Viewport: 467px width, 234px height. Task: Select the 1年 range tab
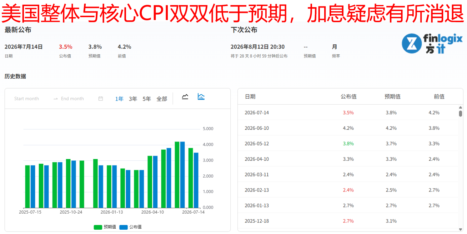[x=119, y=99]
